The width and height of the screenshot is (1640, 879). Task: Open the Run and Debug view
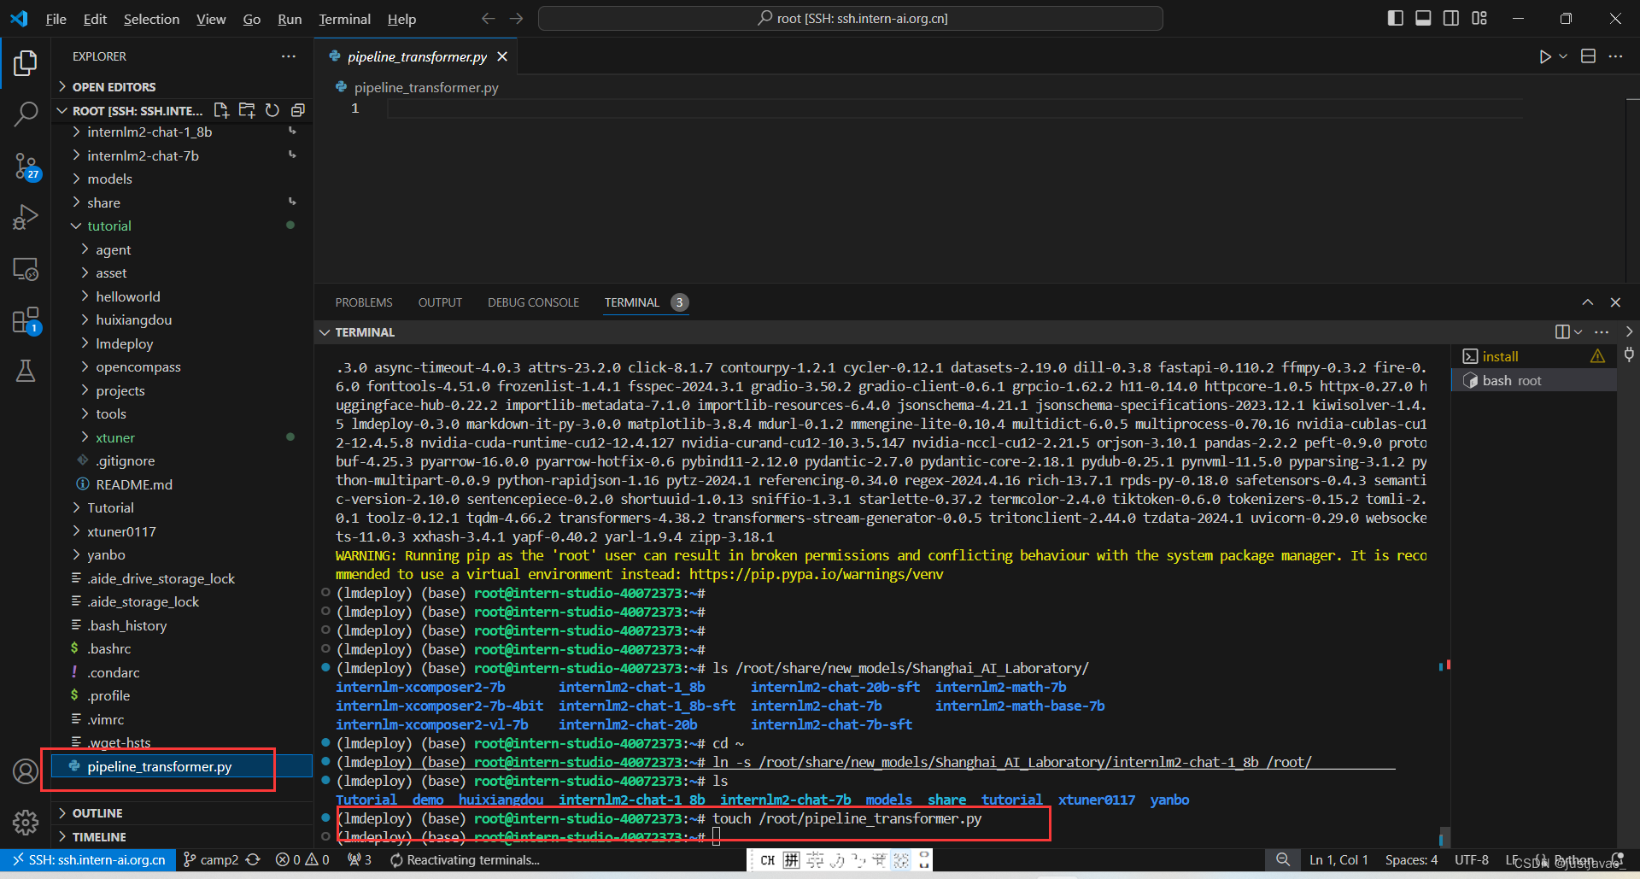[26, 216]
